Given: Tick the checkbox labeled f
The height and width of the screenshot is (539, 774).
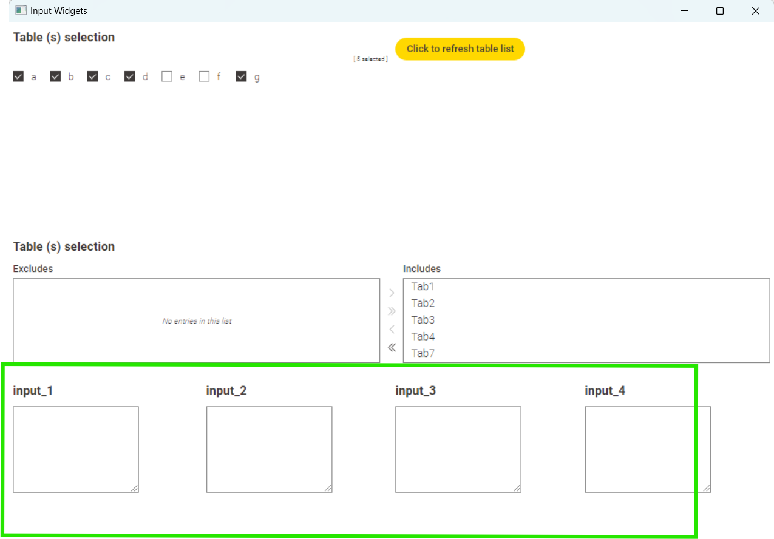Looking at the screenshot, I should click(204, 76).
